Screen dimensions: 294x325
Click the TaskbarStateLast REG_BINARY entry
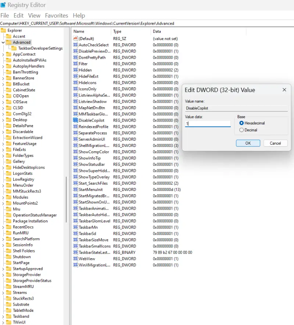click(95, 252)
